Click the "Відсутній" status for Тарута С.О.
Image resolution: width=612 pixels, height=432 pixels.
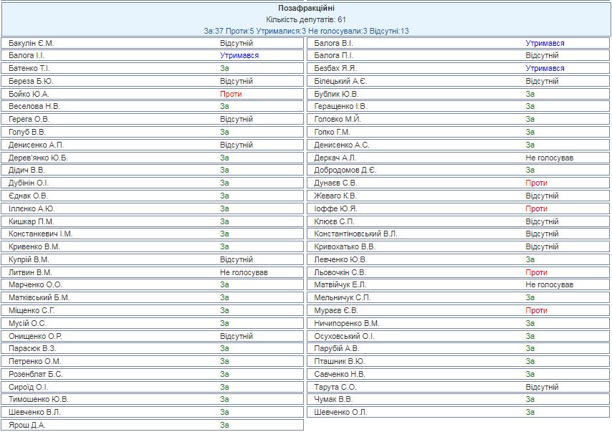coord(542,387)
